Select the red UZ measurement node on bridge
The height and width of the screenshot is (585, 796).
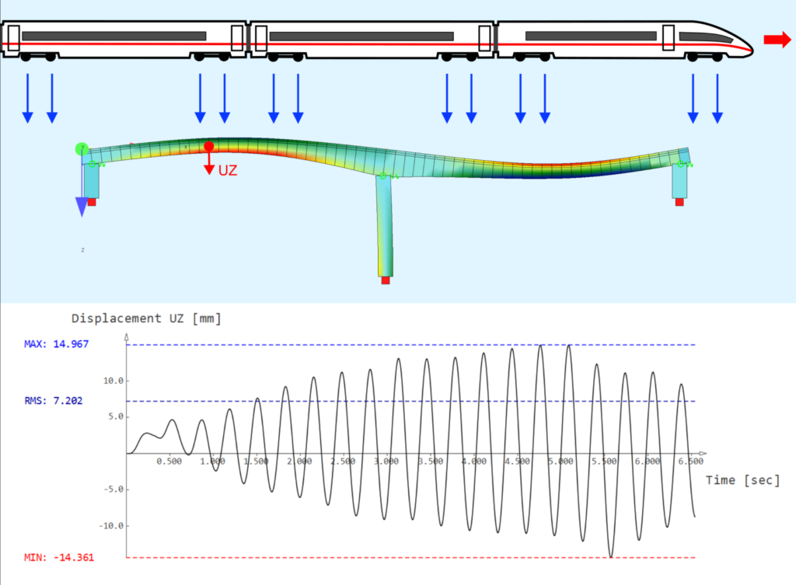pos(208,147)
